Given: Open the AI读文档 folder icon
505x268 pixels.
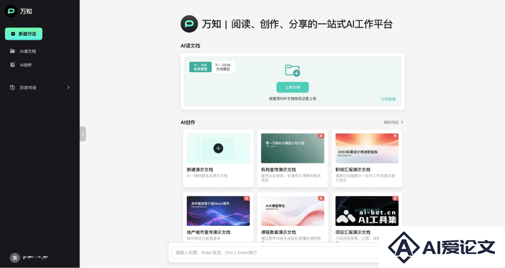Looking at the screenshot, I should (x=12, y=51).
